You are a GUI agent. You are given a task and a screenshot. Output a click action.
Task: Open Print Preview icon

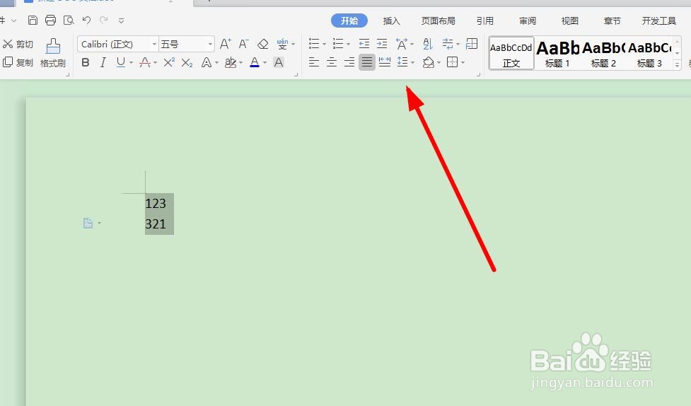pyautogui.click(x=69, y=21)
